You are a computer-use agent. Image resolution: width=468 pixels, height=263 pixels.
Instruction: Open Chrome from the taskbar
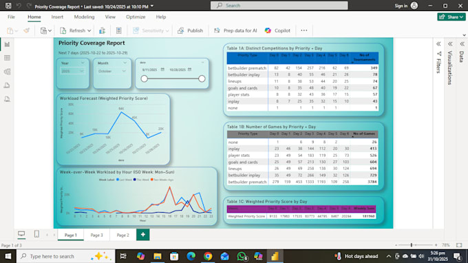point(208,256)
